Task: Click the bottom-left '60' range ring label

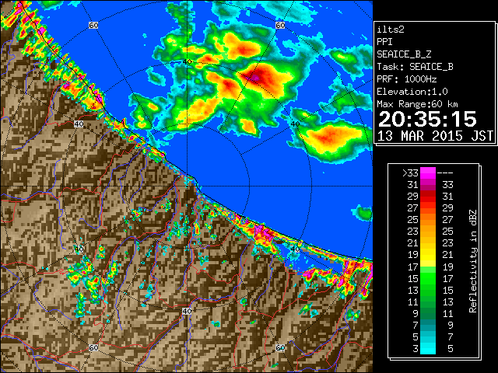Action: tap(93, 347)
